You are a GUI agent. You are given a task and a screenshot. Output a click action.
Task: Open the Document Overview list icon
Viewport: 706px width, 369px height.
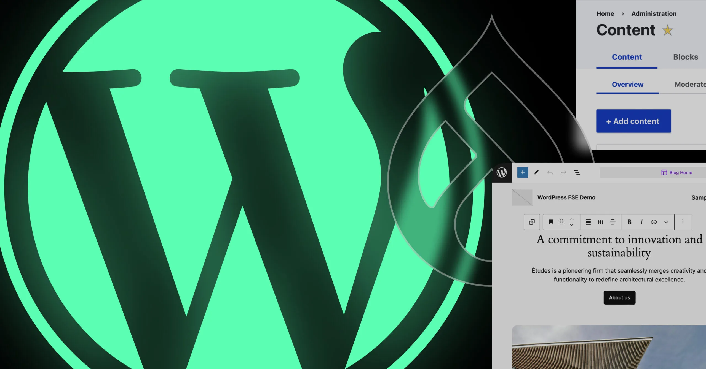577,173
